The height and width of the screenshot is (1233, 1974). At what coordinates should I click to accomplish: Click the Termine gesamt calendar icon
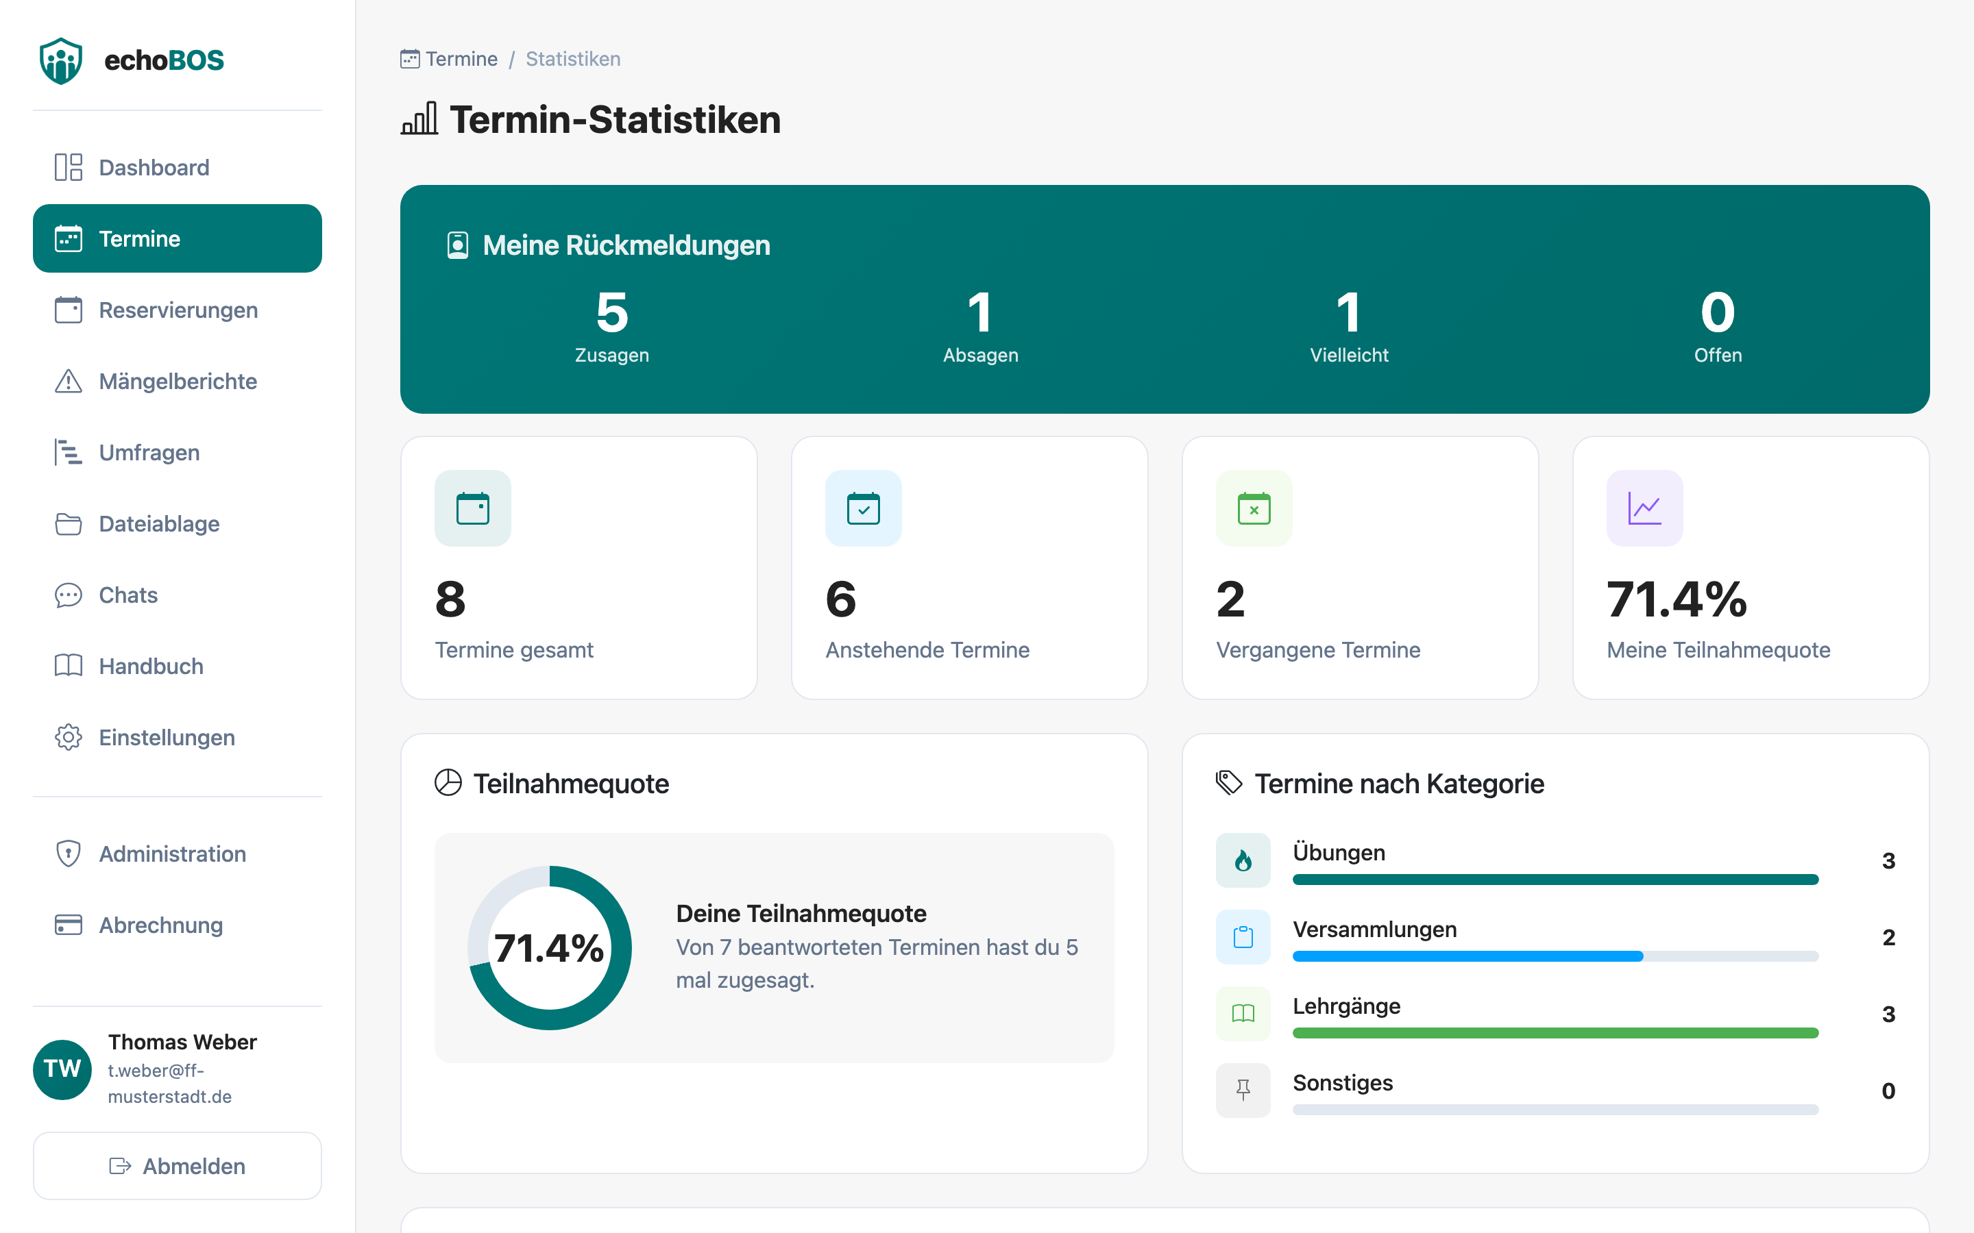(x=473, y=508)
